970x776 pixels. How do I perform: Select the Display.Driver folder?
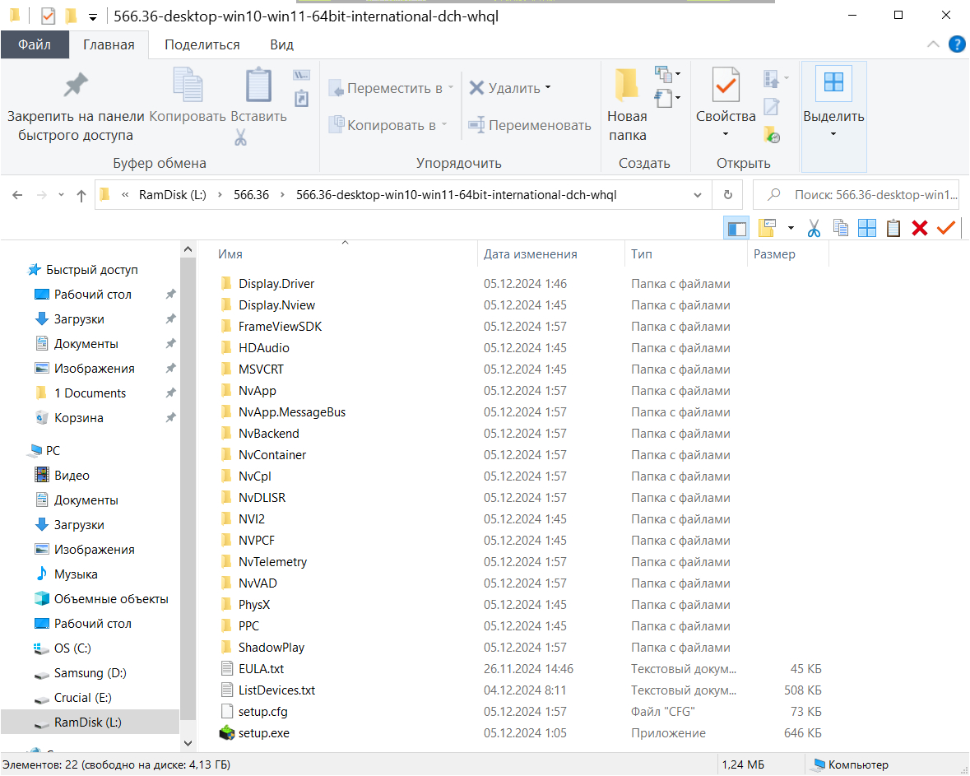(276, 283)
